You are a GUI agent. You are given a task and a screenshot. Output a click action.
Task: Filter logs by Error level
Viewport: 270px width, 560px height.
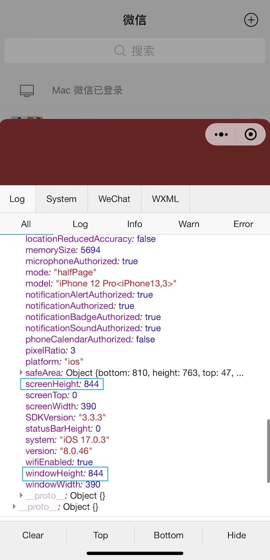pos(243,224)
